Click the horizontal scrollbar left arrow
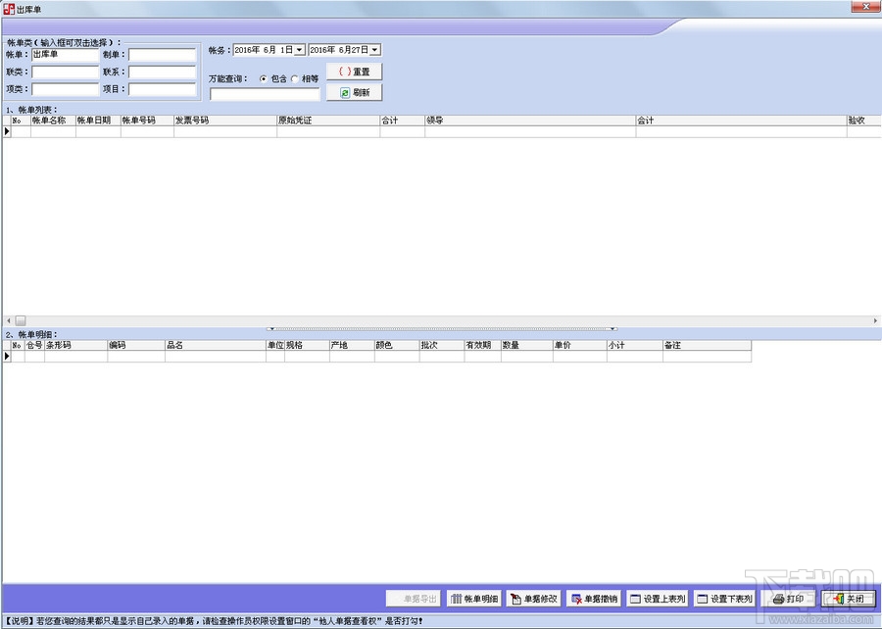 8,320
